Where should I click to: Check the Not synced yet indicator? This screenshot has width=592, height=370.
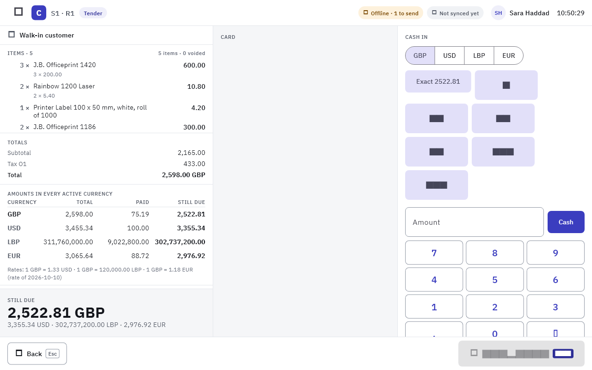point(455,13)
